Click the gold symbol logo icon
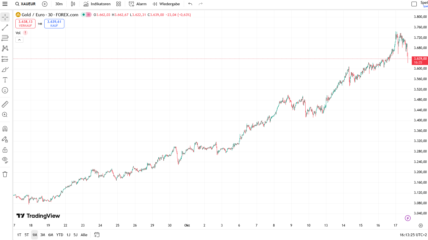The width and height of the screenshot is (428, 240). 18,15
